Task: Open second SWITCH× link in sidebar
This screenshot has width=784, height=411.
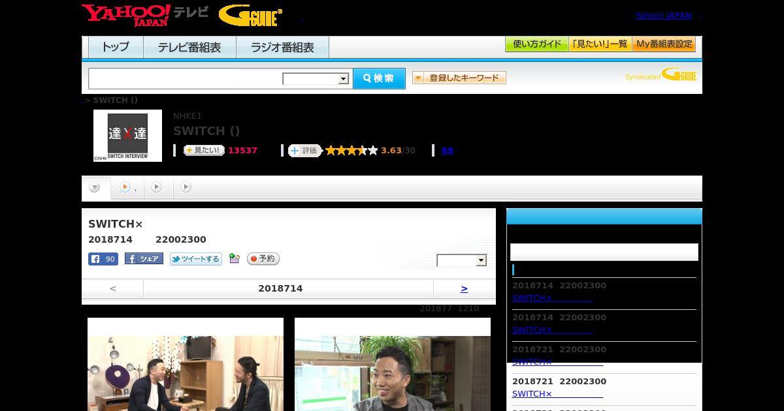Action: pyautogui.click(x=552, y=330)
